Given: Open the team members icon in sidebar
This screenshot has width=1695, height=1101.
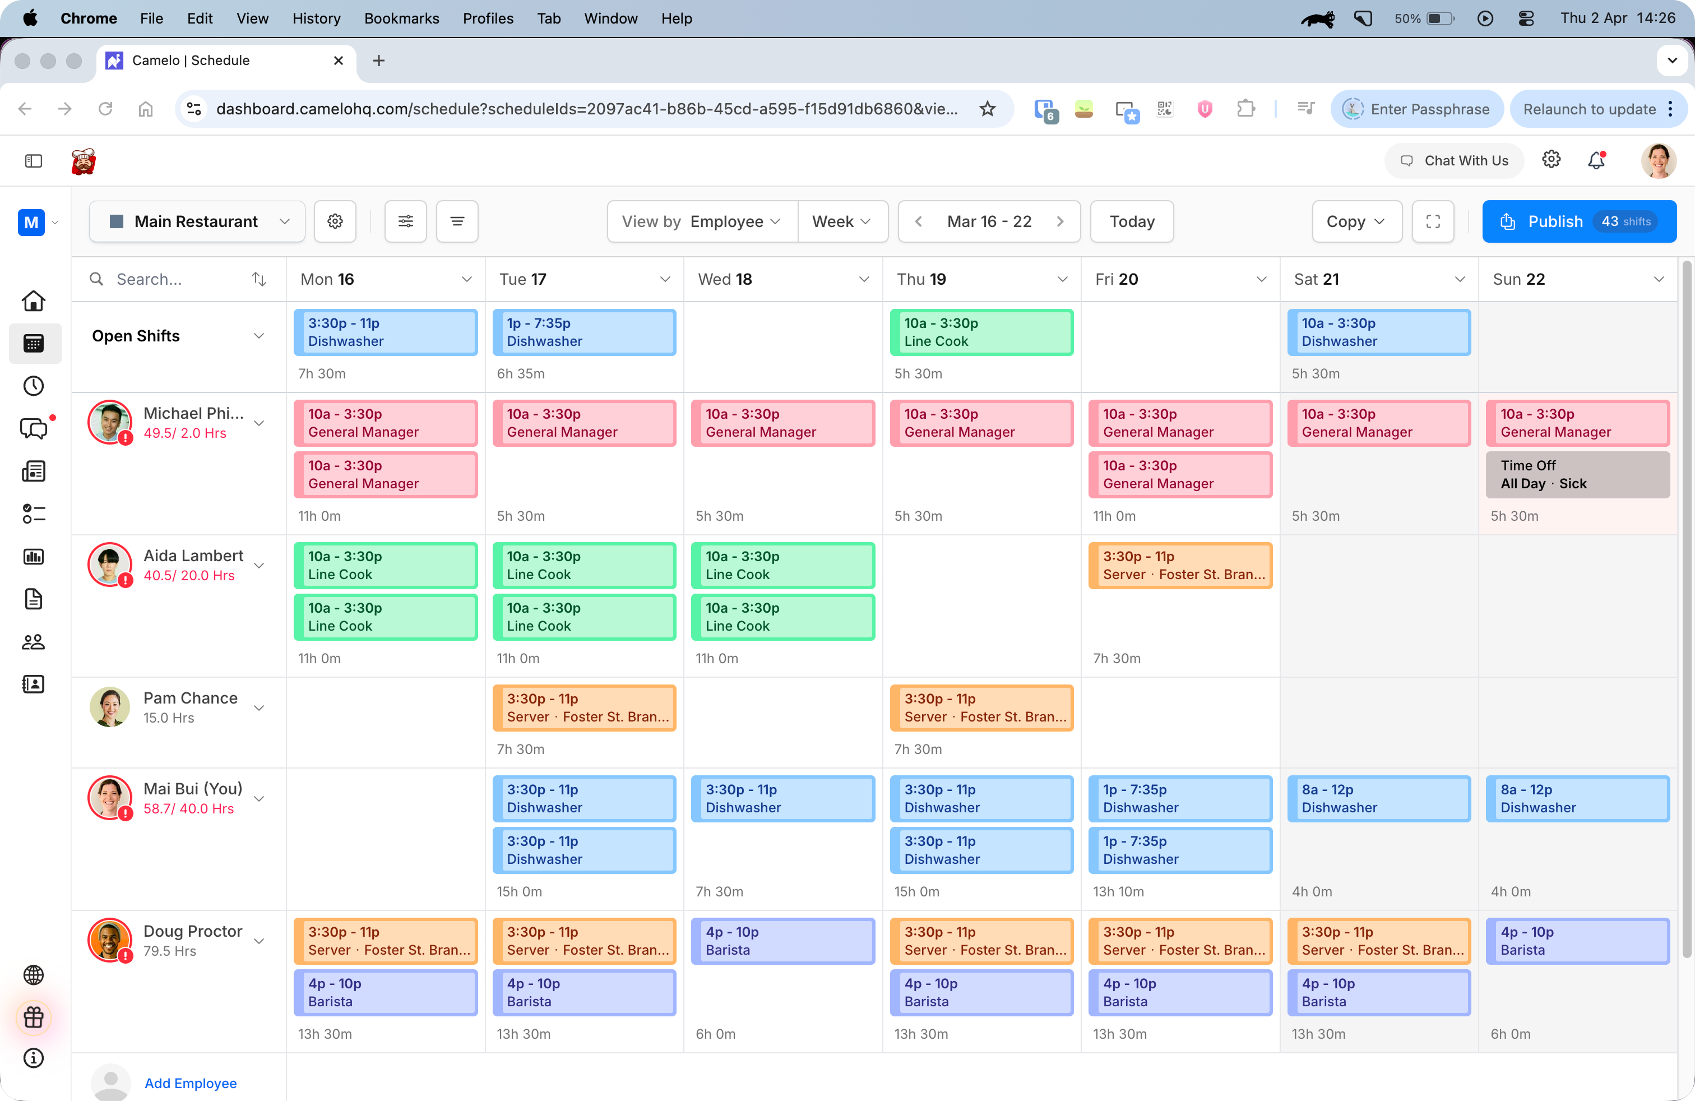Looking at the screenshot, I should [34, 642].
